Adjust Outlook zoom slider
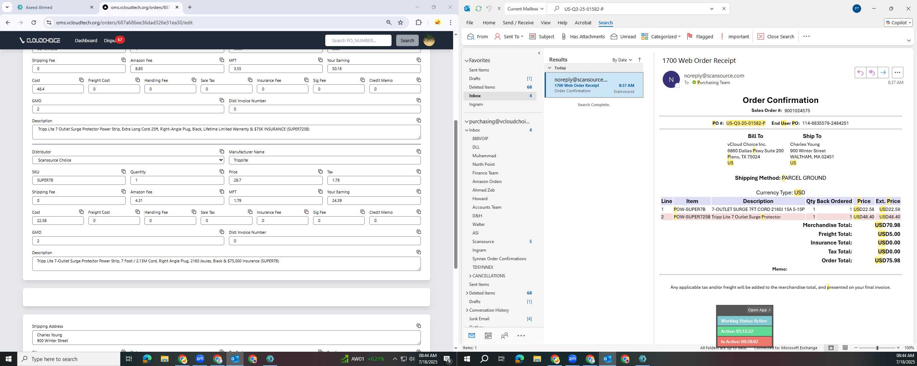917x366 pixels. point(877,348)
